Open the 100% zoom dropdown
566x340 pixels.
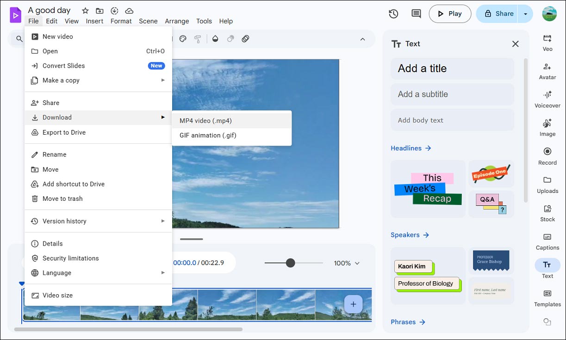point(346,263)
